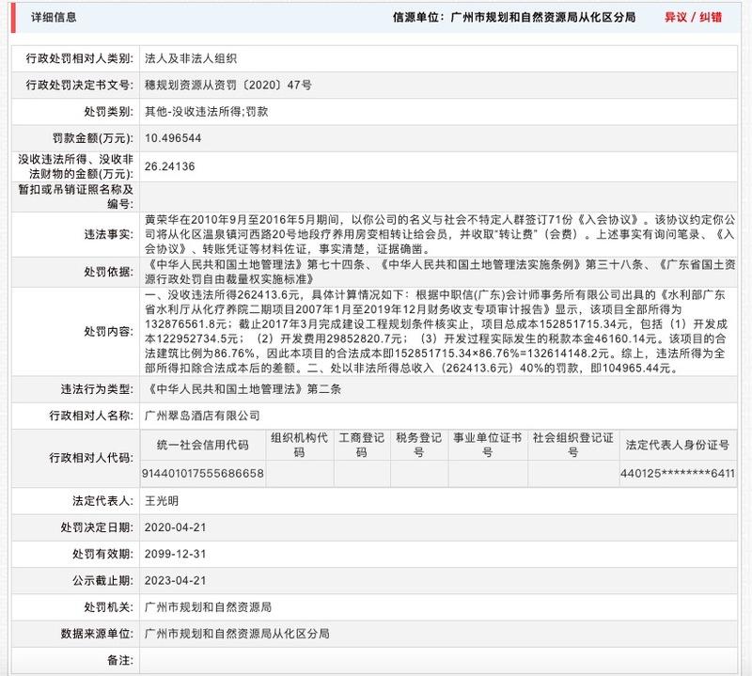752x676 pixels.
Task: Click the 没收违法所得、没收非法财物的金额 label
Action: pyautogui.click(x=76, y=166)
